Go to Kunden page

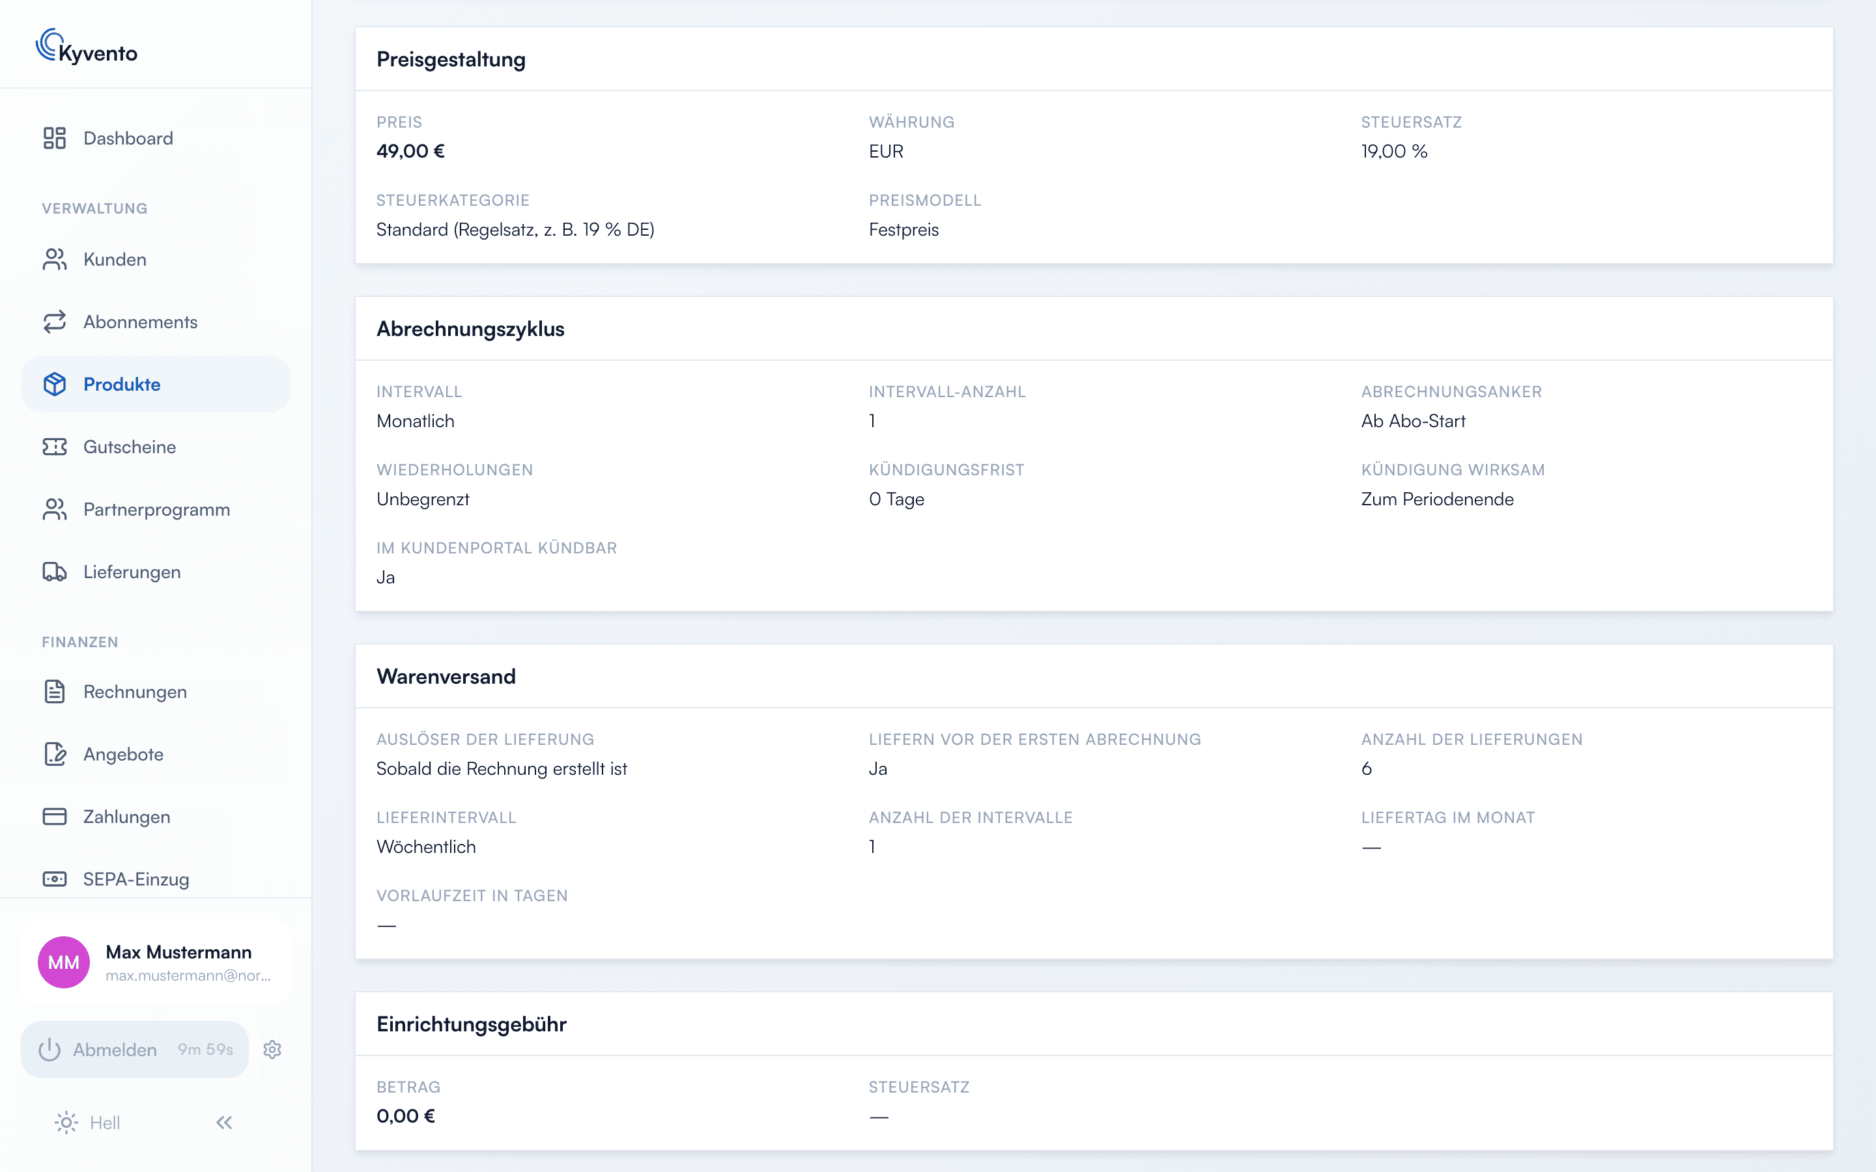(155, 259)
